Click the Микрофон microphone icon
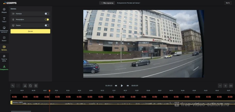Screen dimensions: 235x112 pyautogui.click(x=13, y=19)
